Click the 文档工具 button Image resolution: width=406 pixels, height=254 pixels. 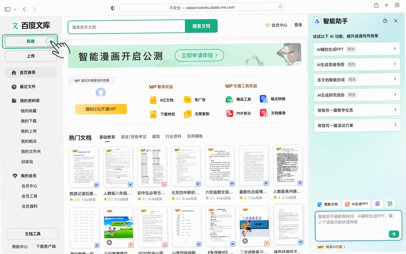(x=32, y=234)
